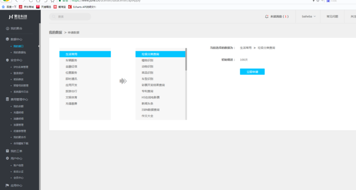The width and height of the screenshot is (356, 190).
Task: Click the 立即申请 apply button
Action: (x=252, y=72)
